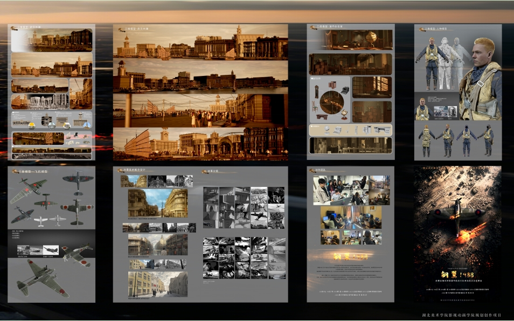
Task: Open the crowd on the promenade render
Action: coord(200,111)
